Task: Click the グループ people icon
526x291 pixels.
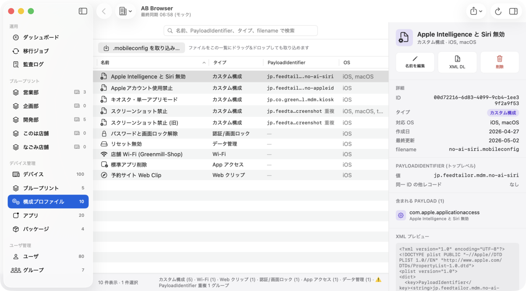Action: coord(16,270)
